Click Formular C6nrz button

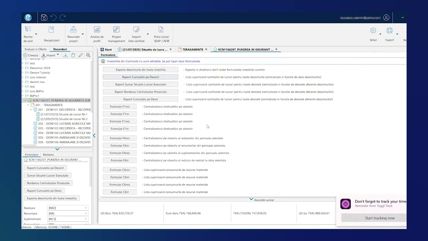coord(120,170)
